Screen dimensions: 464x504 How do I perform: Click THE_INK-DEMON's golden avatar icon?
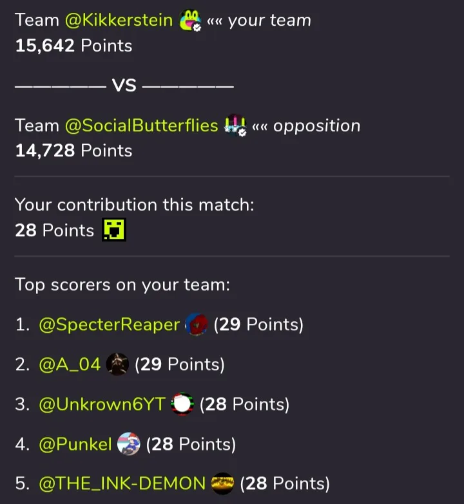(x=222, y=483)
